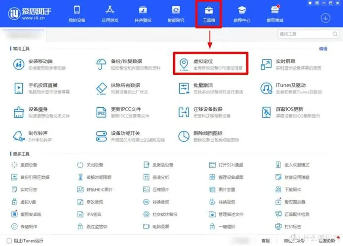The image size is (343, 246).
Task: Open 铃声壁纸 section
Action: pos(143,14)
